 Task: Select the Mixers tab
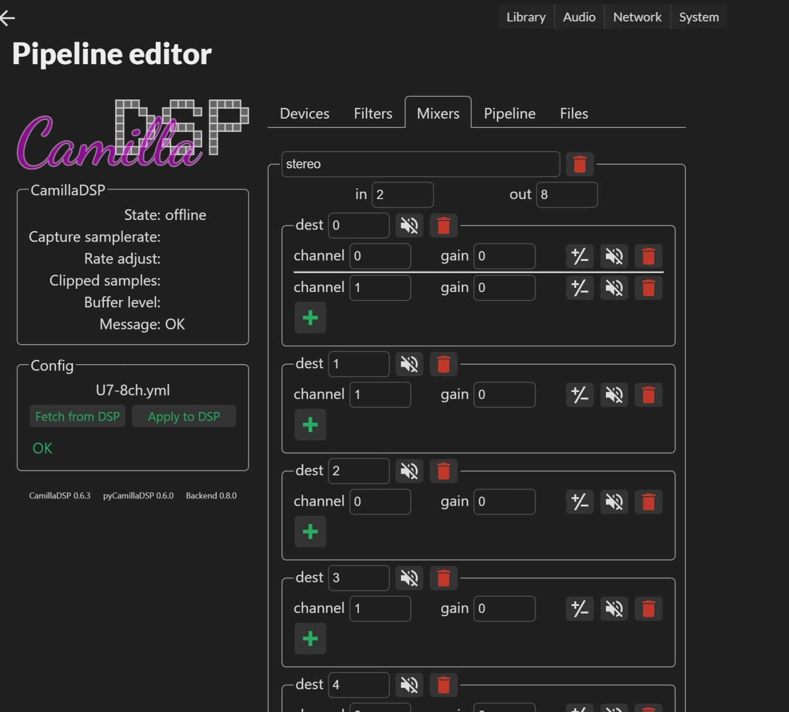438,114
